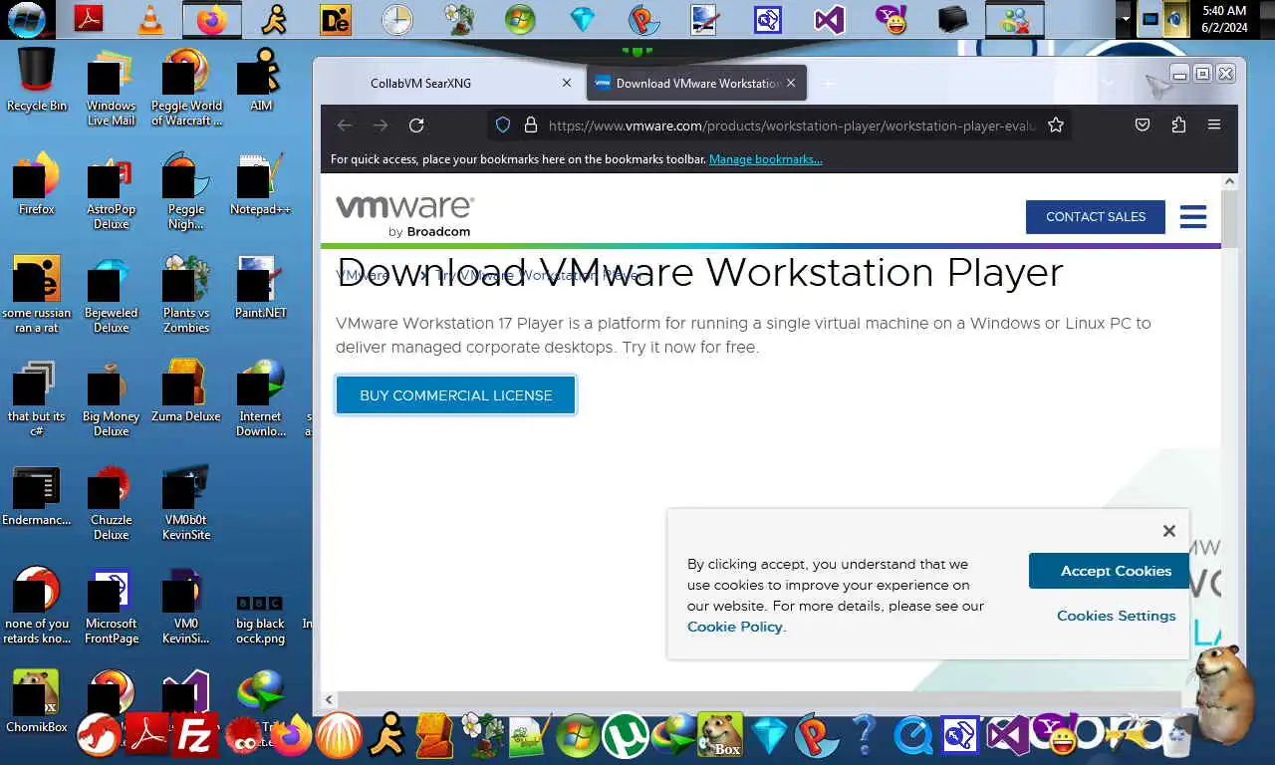Image resolution: width=1275 pixels, height=765 pixels.
Task: Launch ChomikBox from the bottom dock
Action: (721, 737)
